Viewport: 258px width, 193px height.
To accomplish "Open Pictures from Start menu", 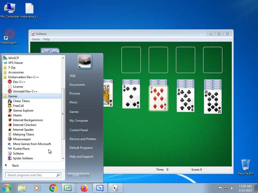I will coord(75,93).
